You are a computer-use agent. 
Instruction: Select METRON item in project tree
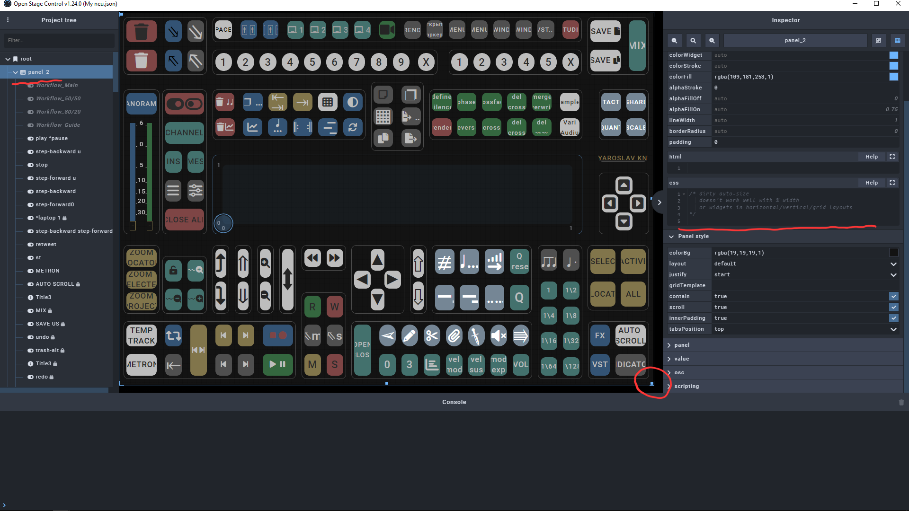tap(47, 271)
